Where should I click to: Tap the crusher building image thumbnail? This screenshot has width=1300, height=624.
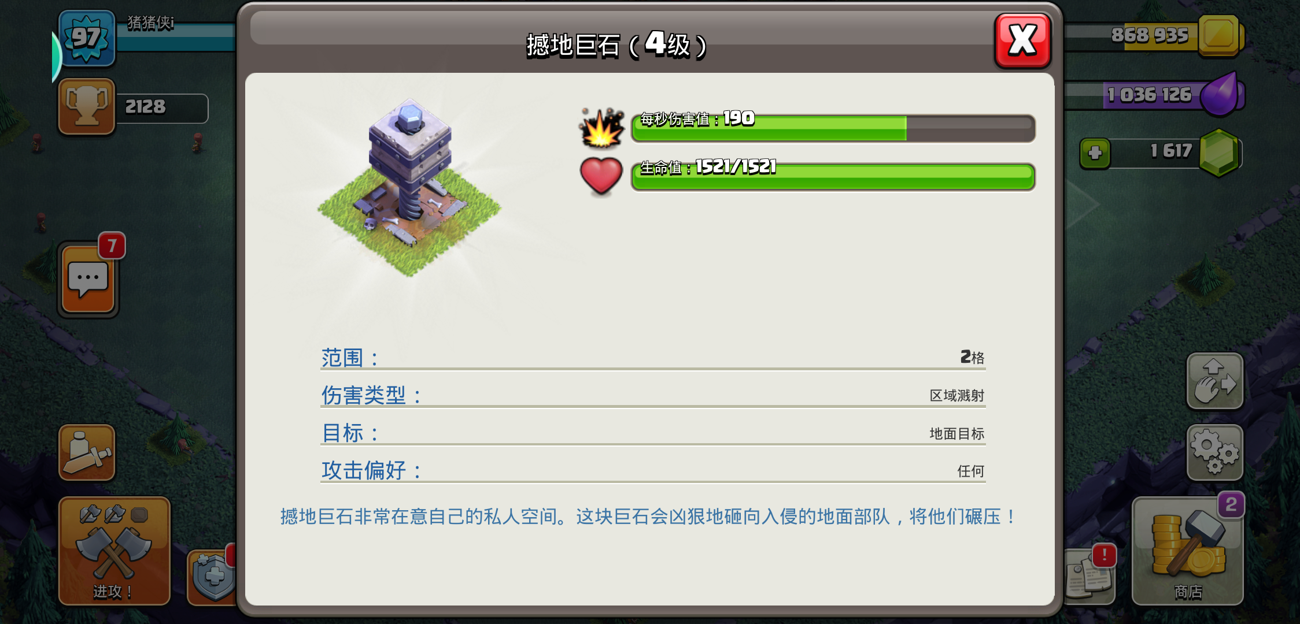pyautogui.click(x=409, y=188)
